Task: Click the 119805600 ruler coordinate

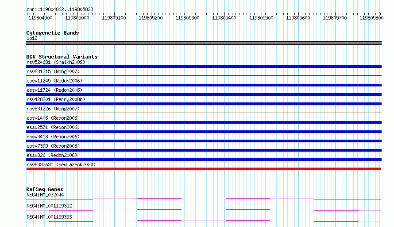Action: [x=298, y=18]
